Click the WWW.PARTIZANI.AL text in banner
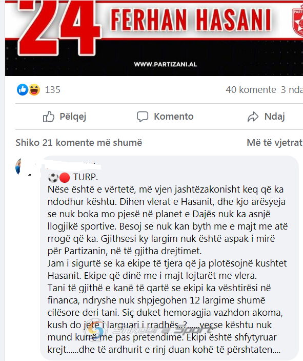Screen dimensions: 303x361 pos(166,64)
